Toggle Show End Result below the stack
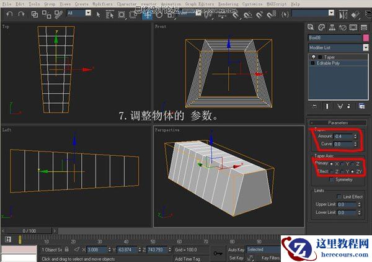Viewport: 372px width, 262px height. point(327,106)
